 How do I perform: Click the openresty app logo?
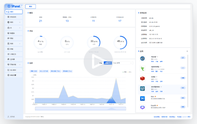(x=142, y=69)
